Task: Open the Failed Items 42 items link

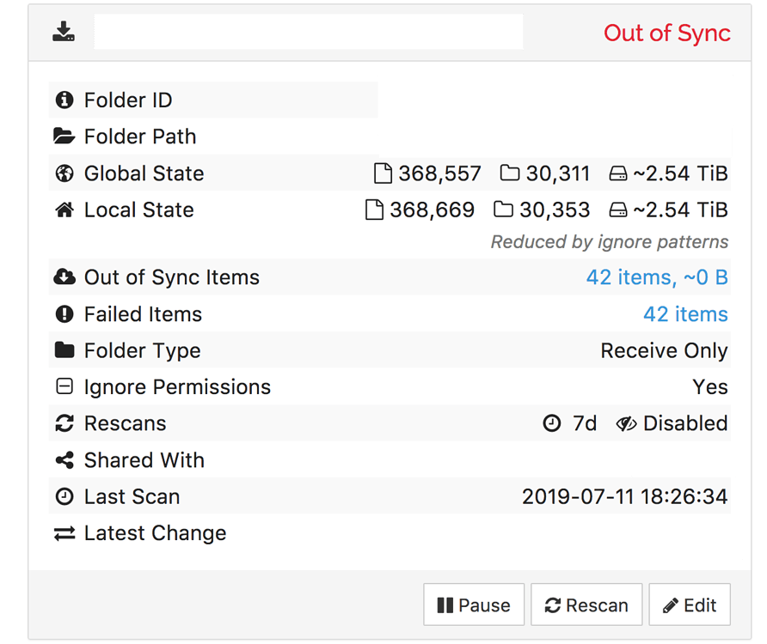Action: click(685, 313)
